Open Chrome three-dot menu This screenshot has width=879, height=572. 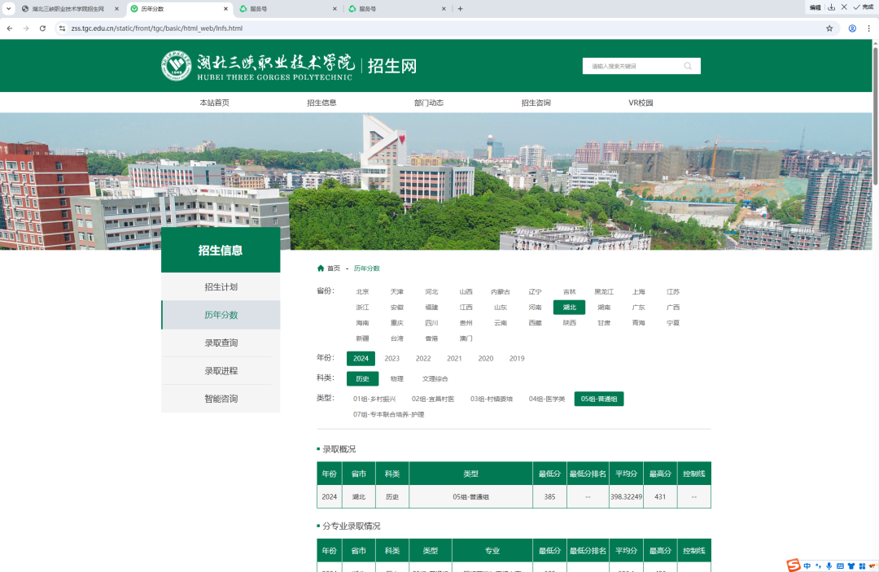(x=870, y=28)
